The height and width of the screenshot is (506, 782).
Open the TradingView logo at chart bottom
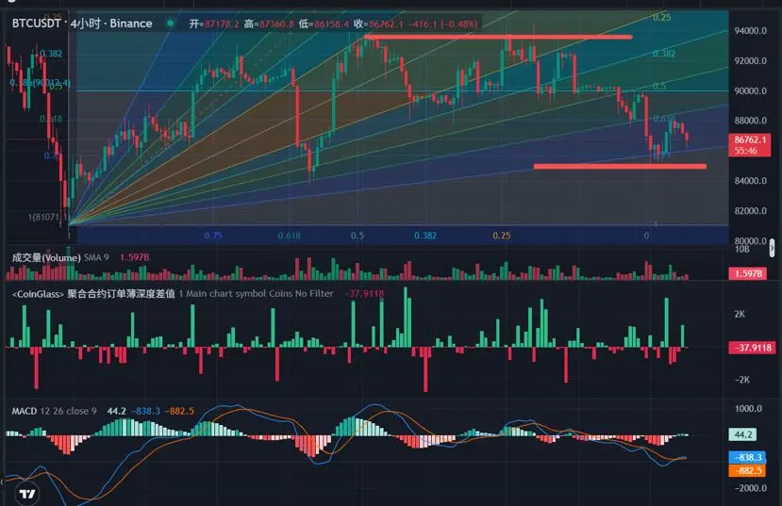click(x=27, y=494)
